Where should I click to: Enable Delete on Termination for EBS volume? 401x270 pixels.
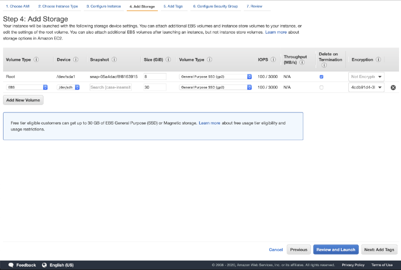[321, 87]
